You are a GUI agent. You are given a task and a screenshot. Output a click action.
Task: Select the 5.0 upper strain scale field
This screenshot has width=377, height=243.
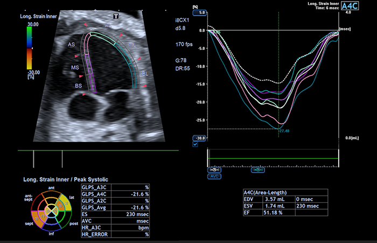[200, 12]
